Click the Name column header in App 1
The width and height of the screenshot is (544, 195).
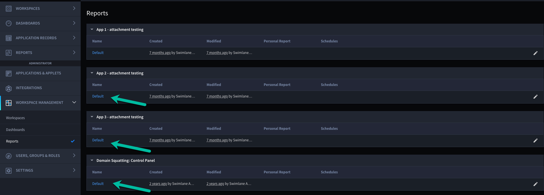point(97,41)
